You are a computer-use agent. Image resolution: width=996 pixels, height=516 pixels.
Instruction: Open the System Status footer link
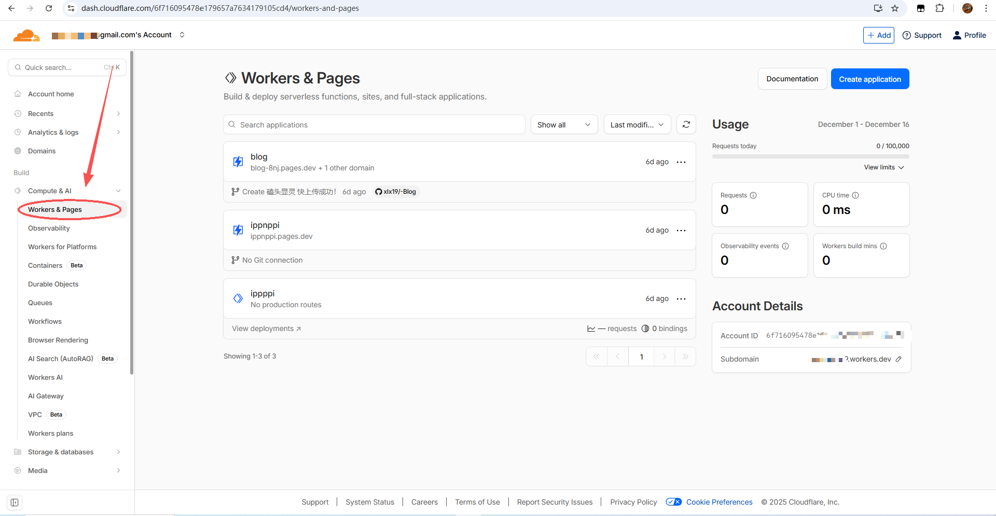tap(370, 502)
